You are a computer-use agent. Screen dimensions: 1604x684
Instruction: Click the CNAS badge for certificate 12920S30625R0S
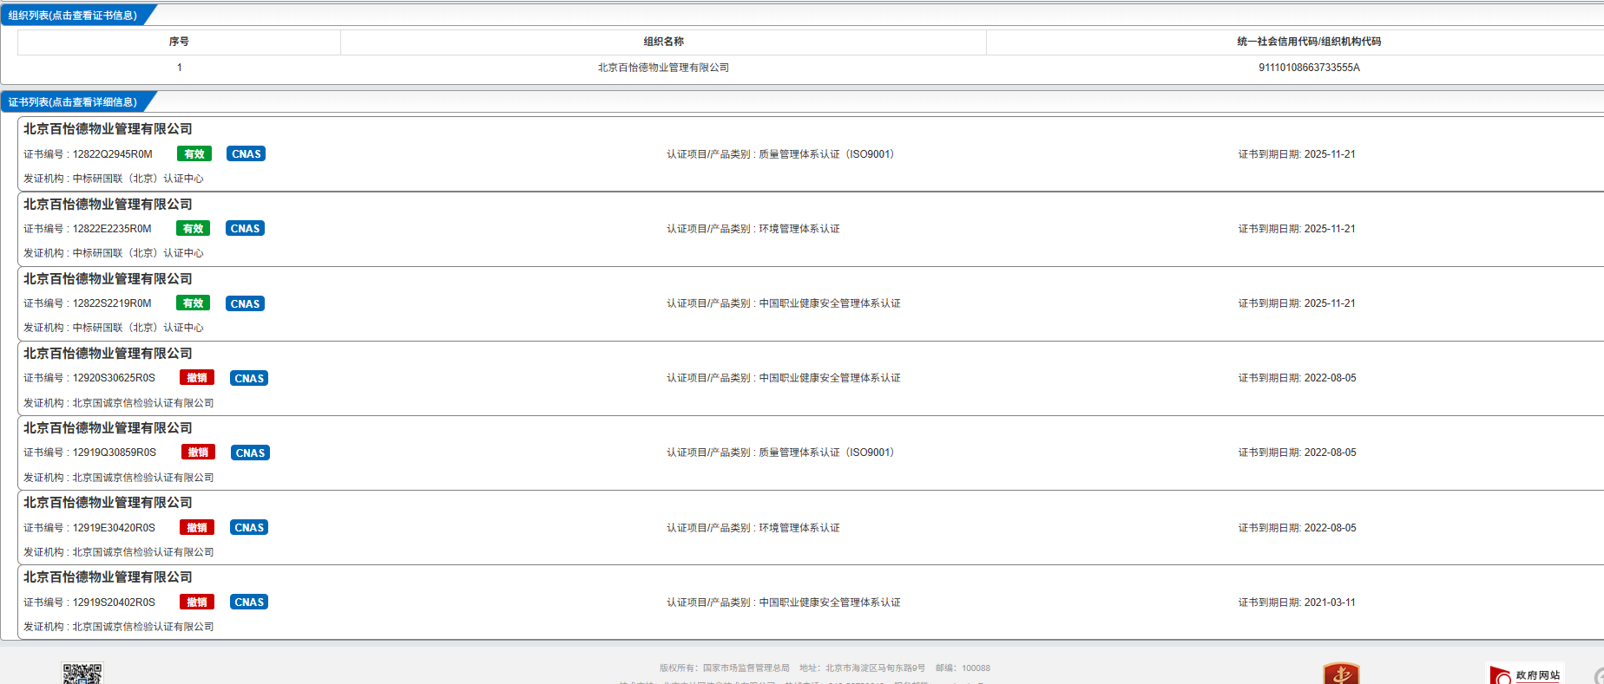[x=249, y=378]
